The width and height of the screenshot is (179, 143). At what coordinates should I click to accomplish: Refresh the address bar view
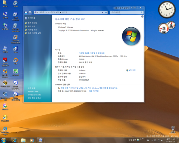tap(106, 13)
